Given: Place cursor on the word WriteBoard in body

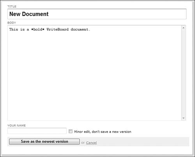Looking at the screenshot, I should (x=57, y=30).
